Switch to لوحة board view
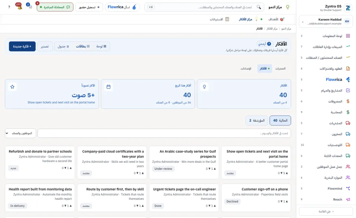 tap(101, 46)
